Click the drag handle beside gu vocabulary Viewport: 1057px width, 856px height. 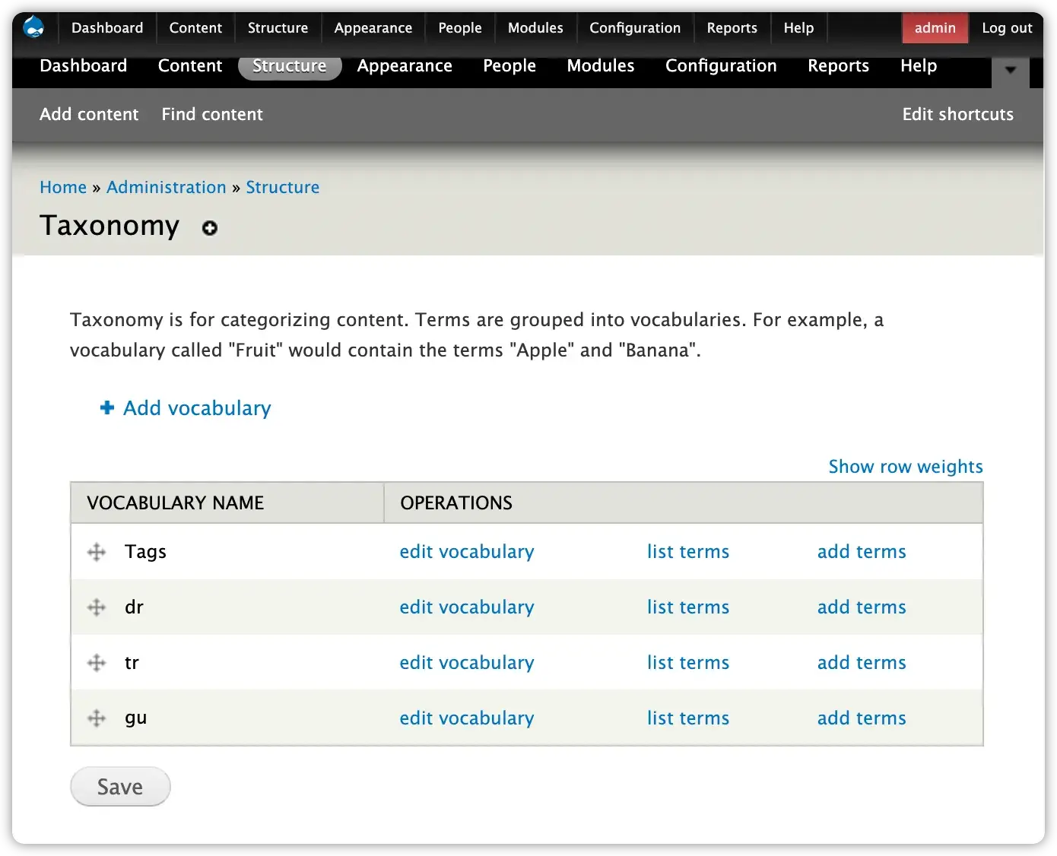pyautogui.click(x=96, y=718)
